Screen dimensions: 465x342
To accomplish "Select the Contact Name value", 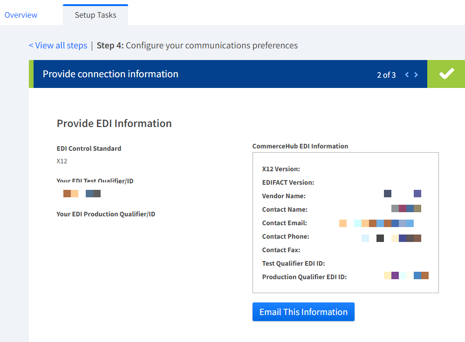I will point(406,208).
